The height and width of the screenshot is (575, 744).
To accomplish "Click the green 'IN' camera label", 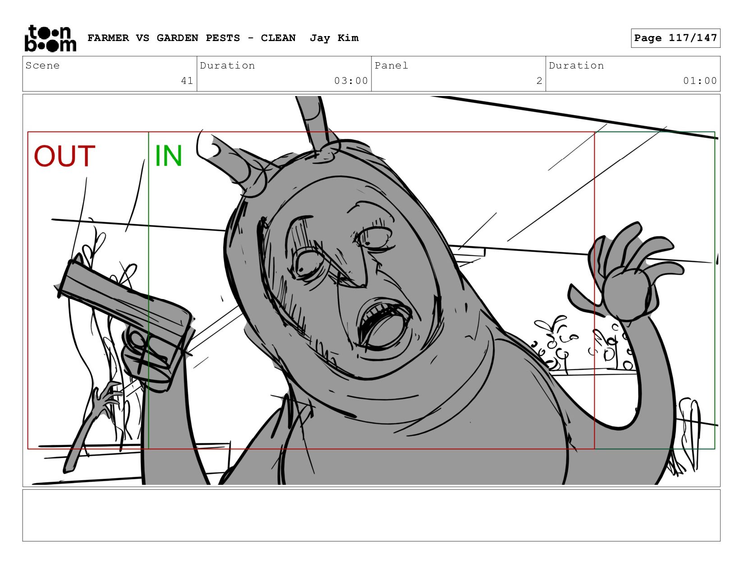I will pos(168,156).
